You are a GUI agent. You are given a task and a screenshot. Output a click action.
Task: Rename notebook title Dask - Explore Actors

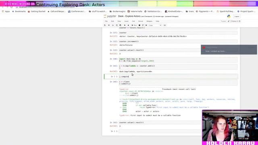[x=129, y=16]
